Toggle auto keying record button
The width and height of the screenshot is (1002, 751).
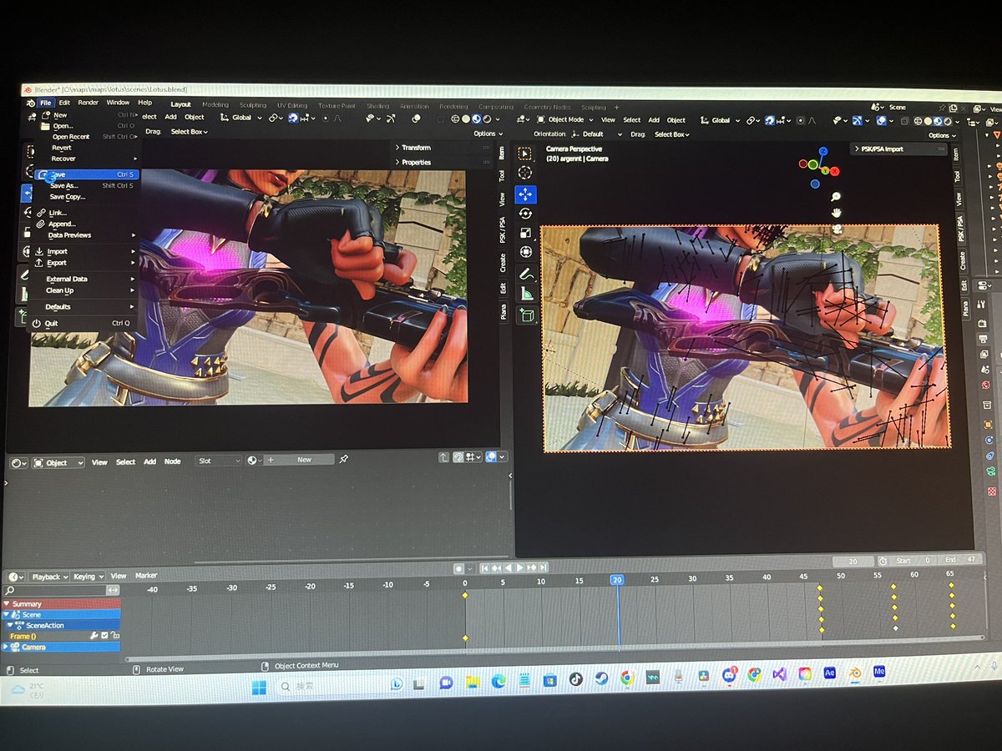[x=458, y=568]
